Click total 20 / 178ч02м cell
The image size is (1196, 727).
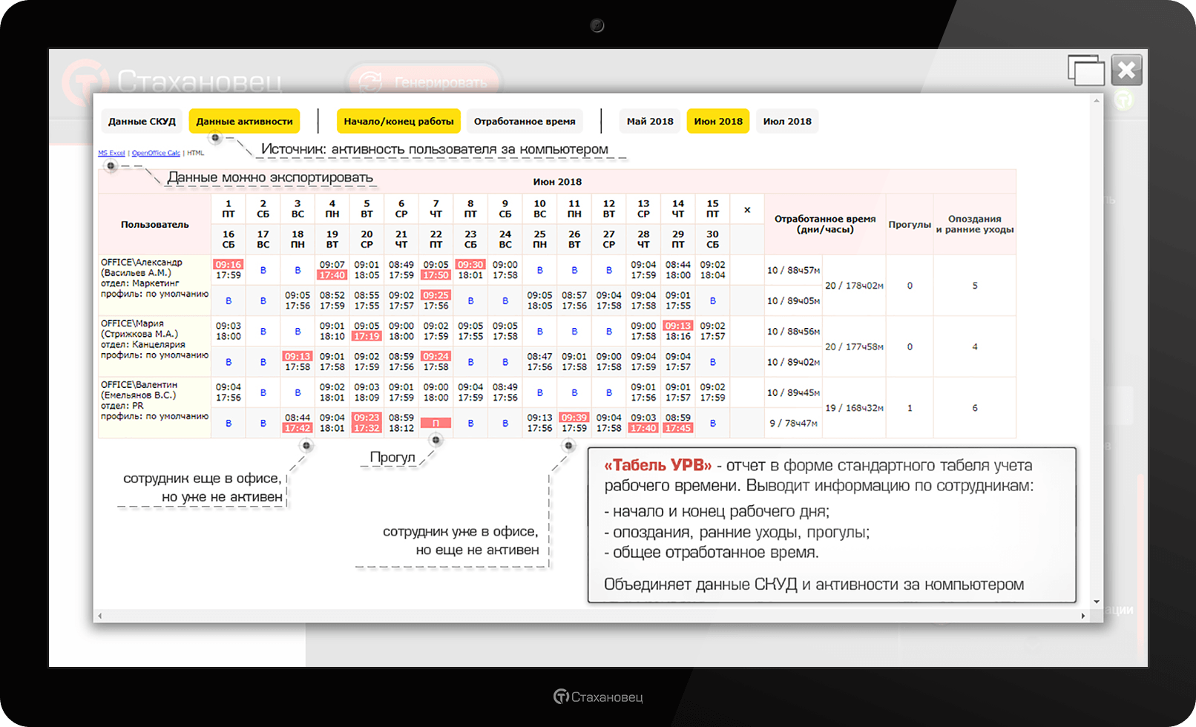pos(855,286)
